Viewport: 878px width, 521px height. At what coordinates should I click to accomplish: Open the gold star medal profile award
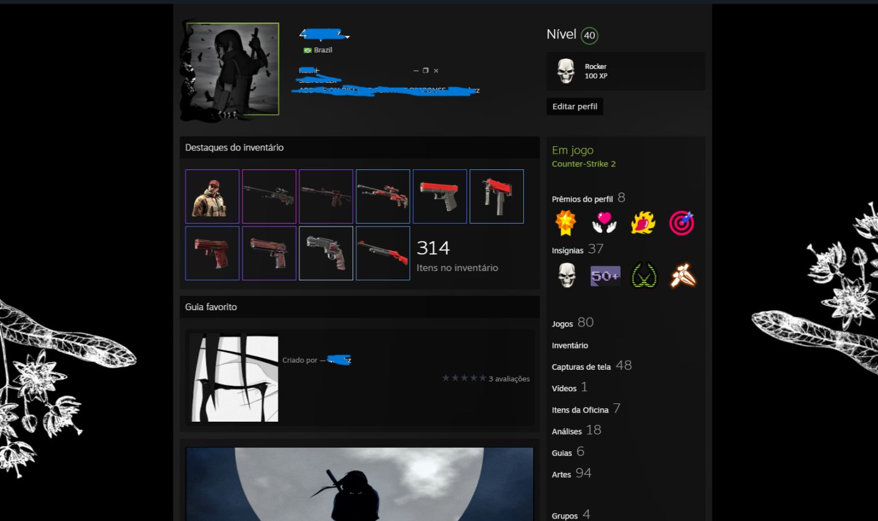click(566, 223)
